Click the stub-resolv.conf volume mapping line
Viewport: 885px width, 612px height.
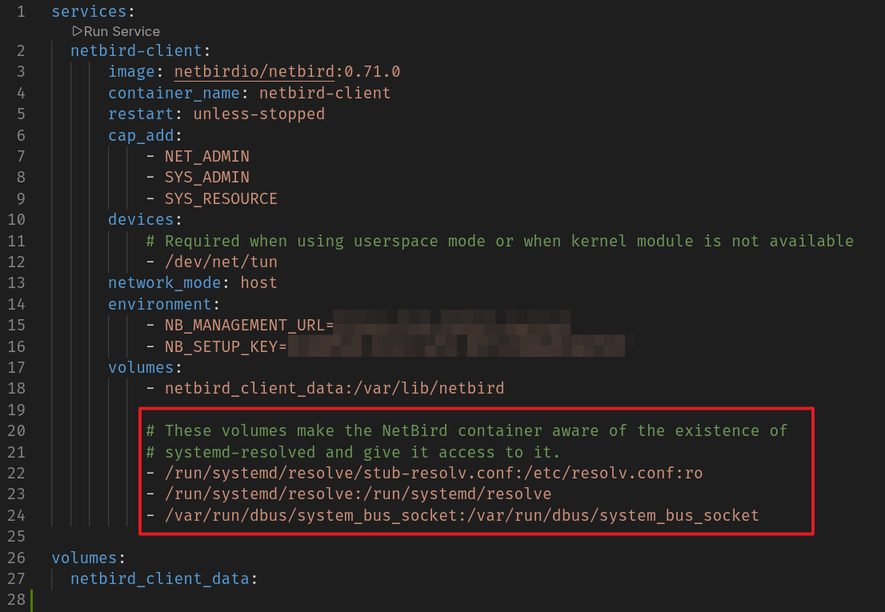[434, 473]
